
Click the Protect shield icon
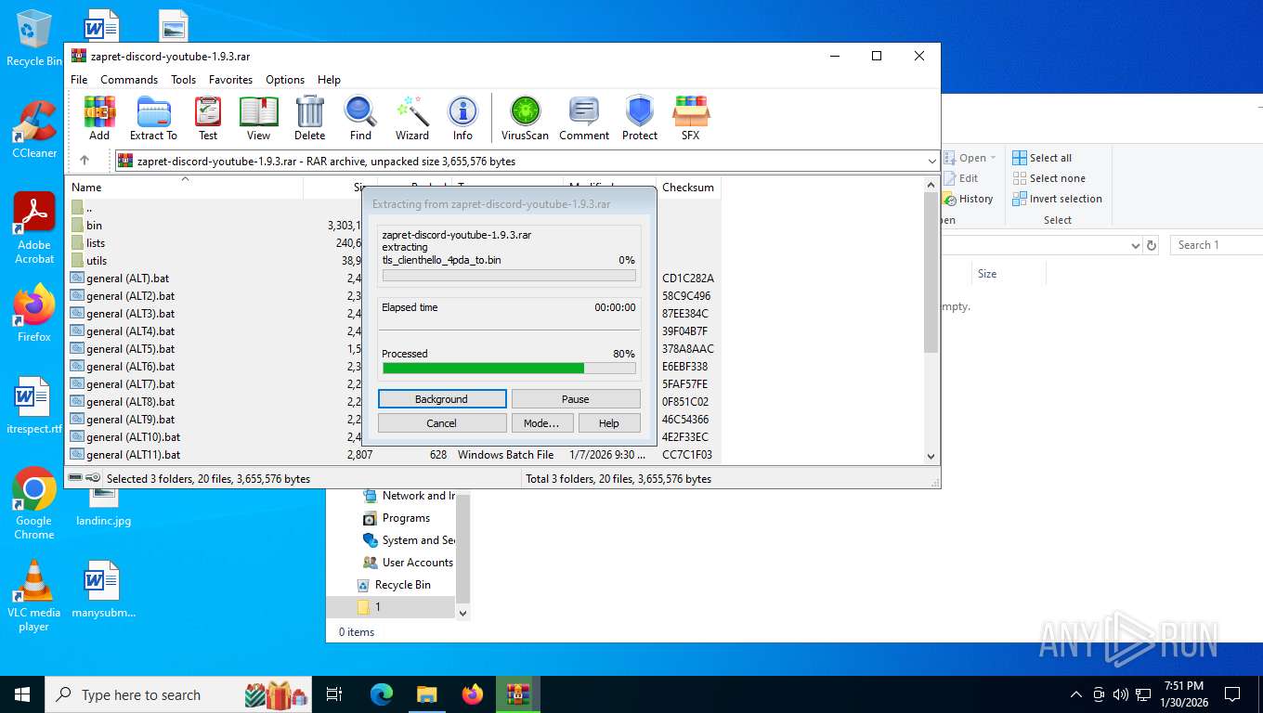(x=640, y=118)
